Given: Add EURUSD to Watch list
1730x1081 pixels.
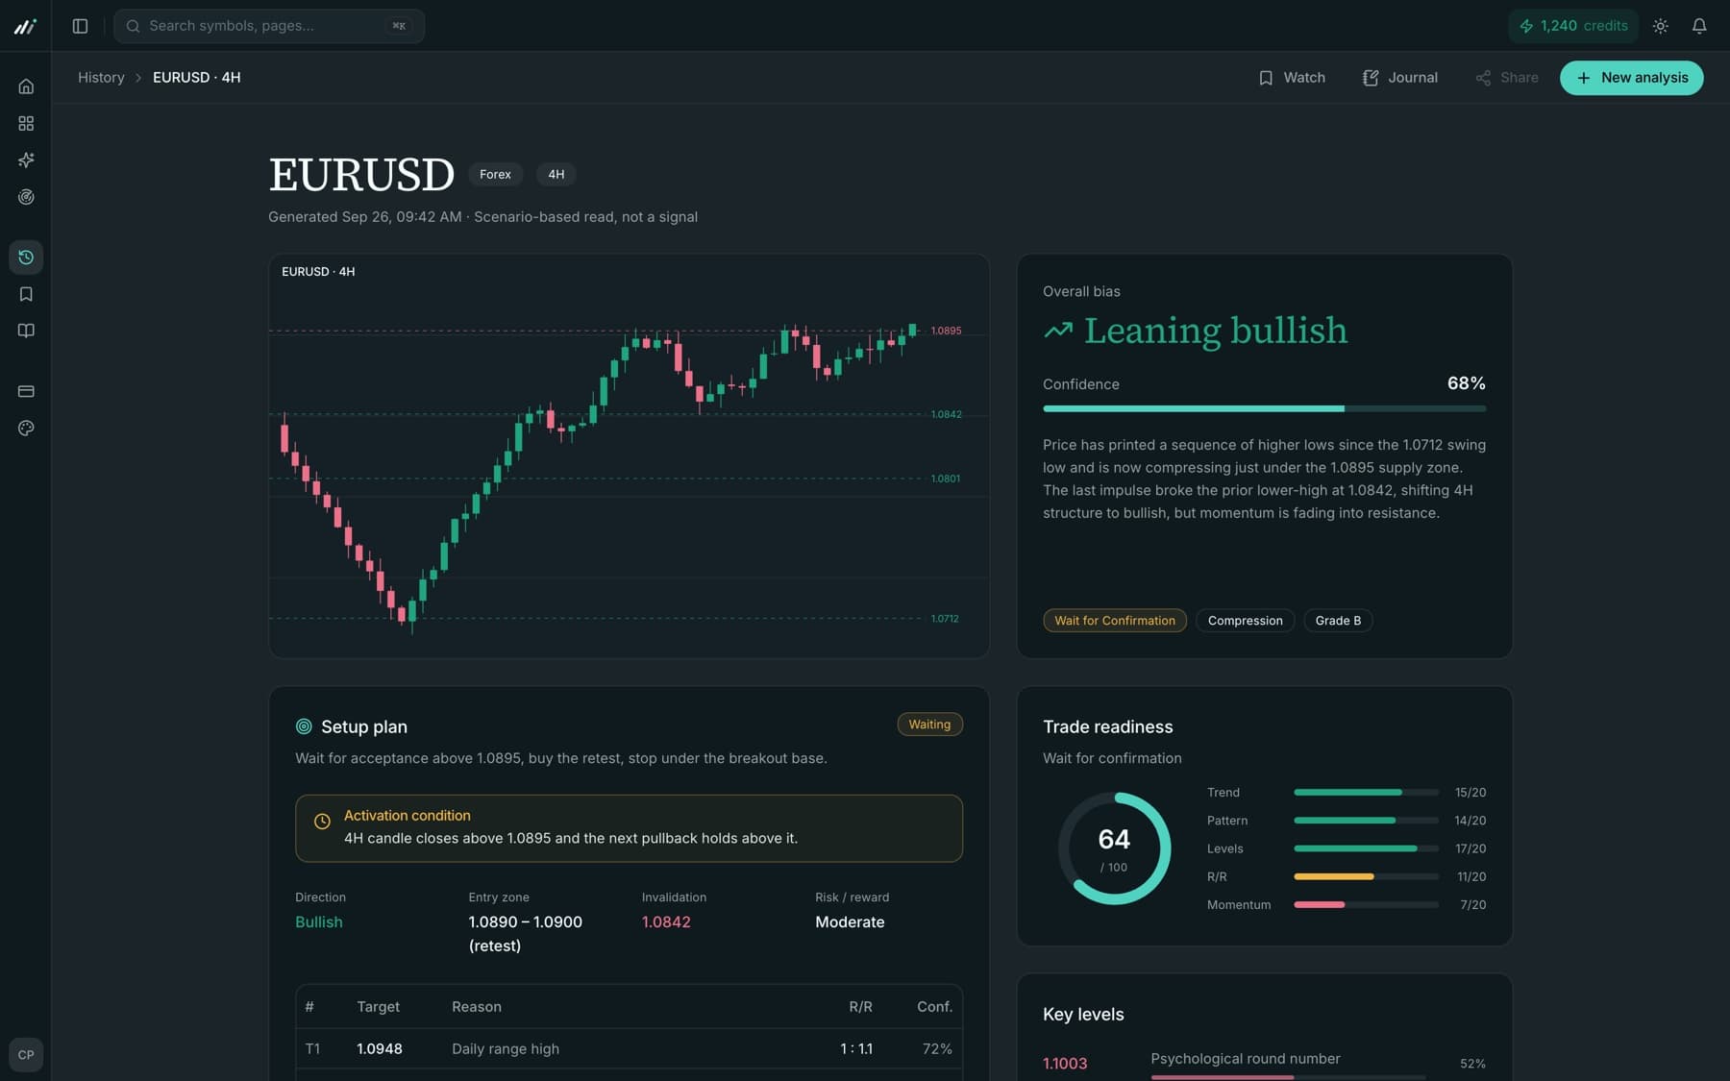Looking at the screenshot, I should coord(1292,78).
